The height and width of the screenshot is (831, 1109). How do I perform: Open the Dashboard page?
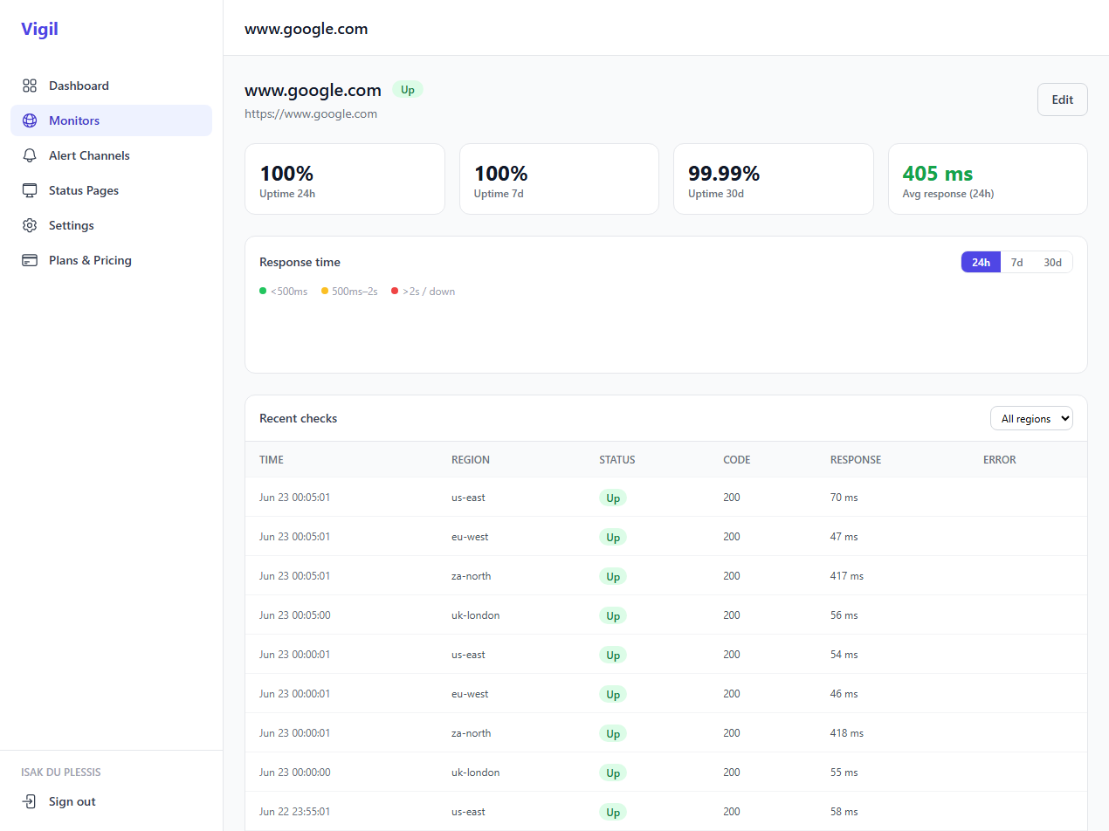[111, 86]
